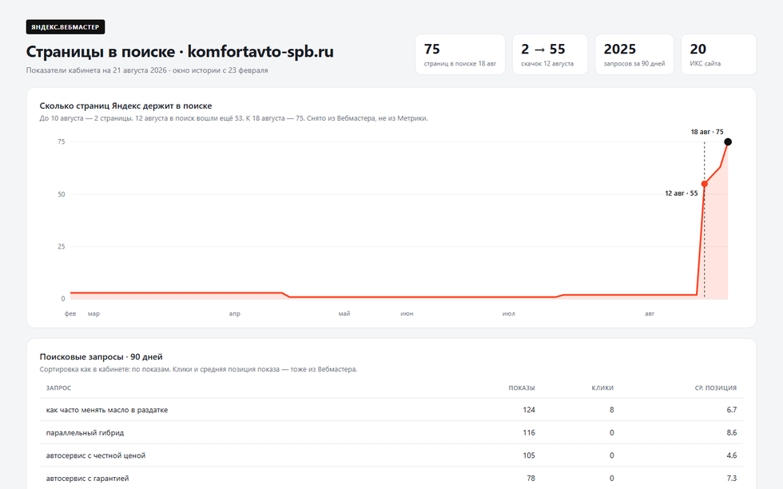The width and height of the screenshot is (783, 489).
Task: Select query 'автосервис с честной ценой'
Action: (96, 455)
